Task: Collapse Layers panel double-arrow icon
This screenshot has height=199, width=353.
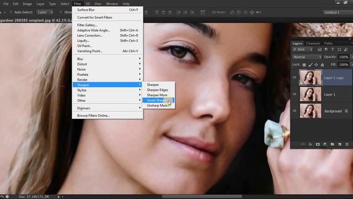Action: (x=350, y=39)
